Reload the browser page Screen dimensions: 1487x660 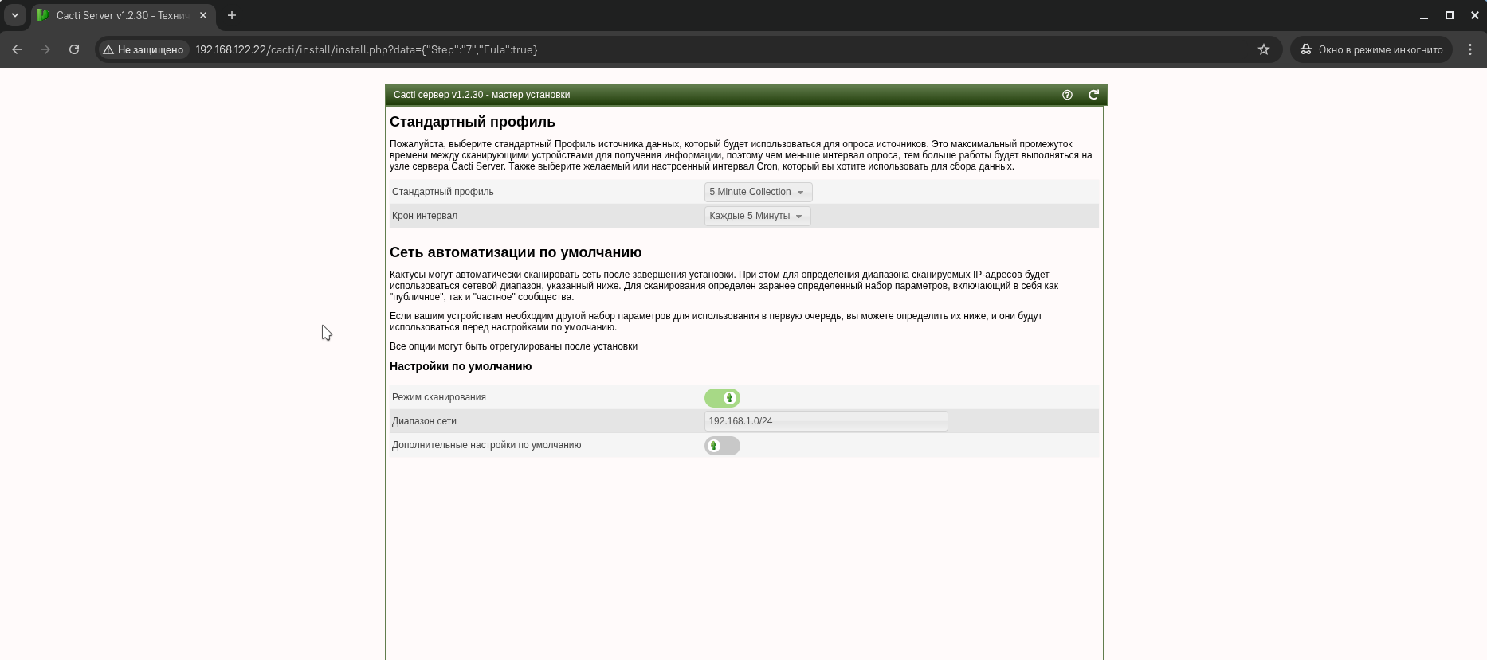click(x=74, y=49)
